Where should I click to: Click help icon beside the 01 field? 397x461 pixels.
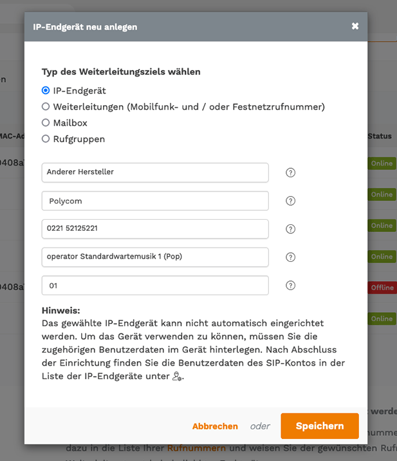pos(290,286)
